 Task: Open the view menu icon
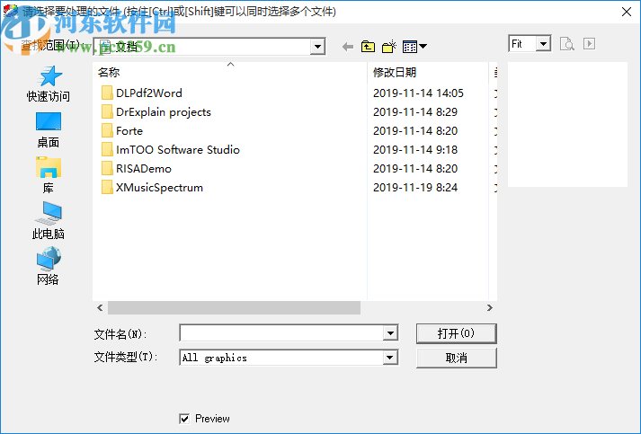click(x=414, y=47)
